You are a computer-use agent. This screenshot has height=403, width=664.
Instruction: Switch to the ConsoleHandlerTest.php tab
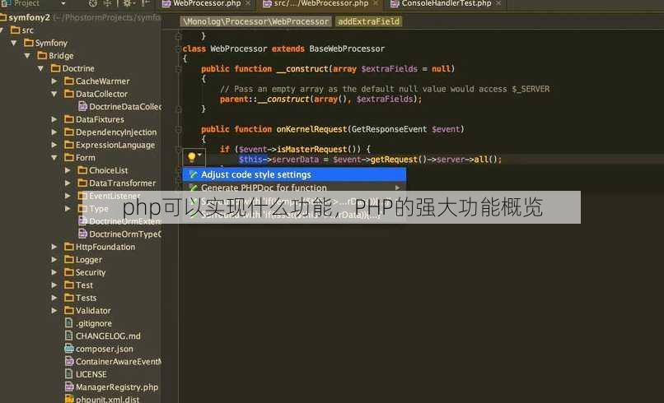pos(446,4)
